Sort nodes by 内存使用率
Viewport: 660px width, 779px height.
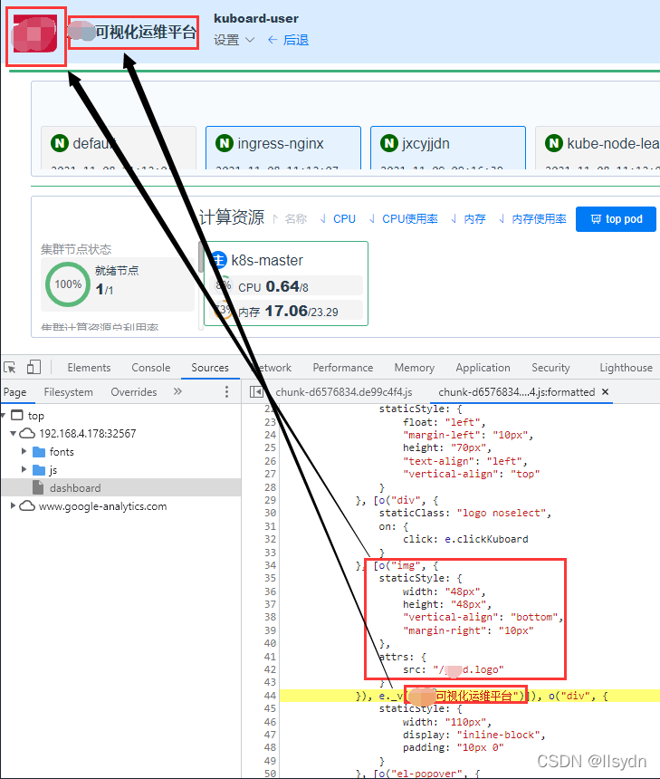pyautogui.click(x=532, y=219)
